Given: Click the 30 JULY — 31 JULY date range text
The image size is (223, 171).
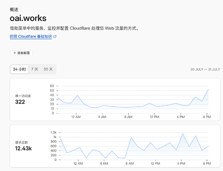Looking at the screenshot, I should (x=205, y=69).
